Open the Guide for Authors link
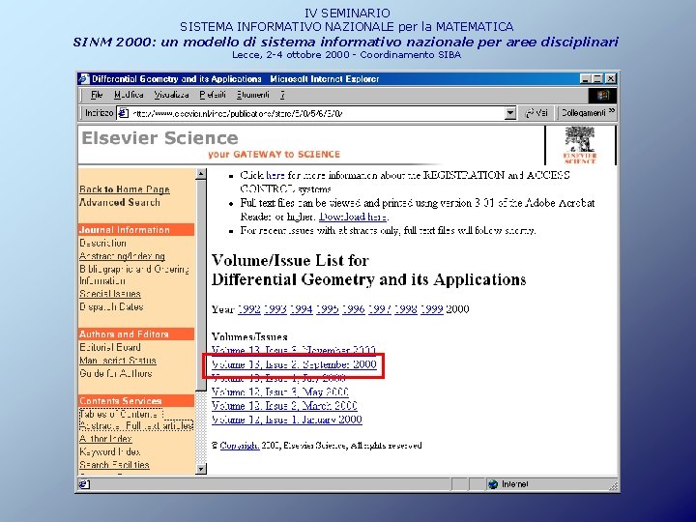This screenshot has width=696, height=522. pos(115,374)
